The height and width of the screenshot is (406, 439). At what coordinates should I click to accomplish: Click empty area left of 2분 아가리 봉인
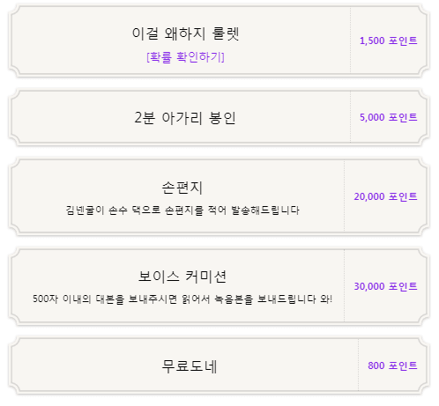73,118
